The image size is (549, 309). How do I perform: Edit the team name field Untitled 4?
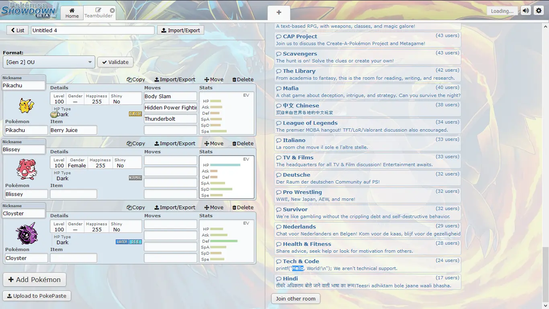92,30
